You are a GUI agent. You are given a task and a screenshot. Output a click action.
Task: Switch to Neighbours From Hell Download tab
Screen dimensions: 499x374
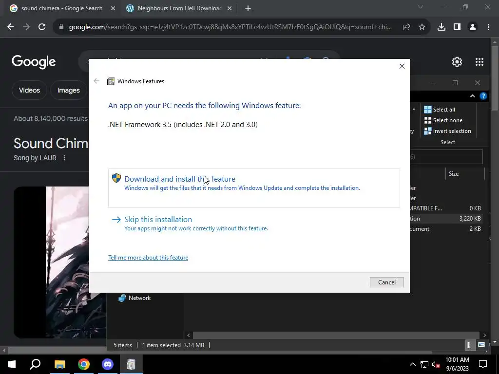coord(180,8)
